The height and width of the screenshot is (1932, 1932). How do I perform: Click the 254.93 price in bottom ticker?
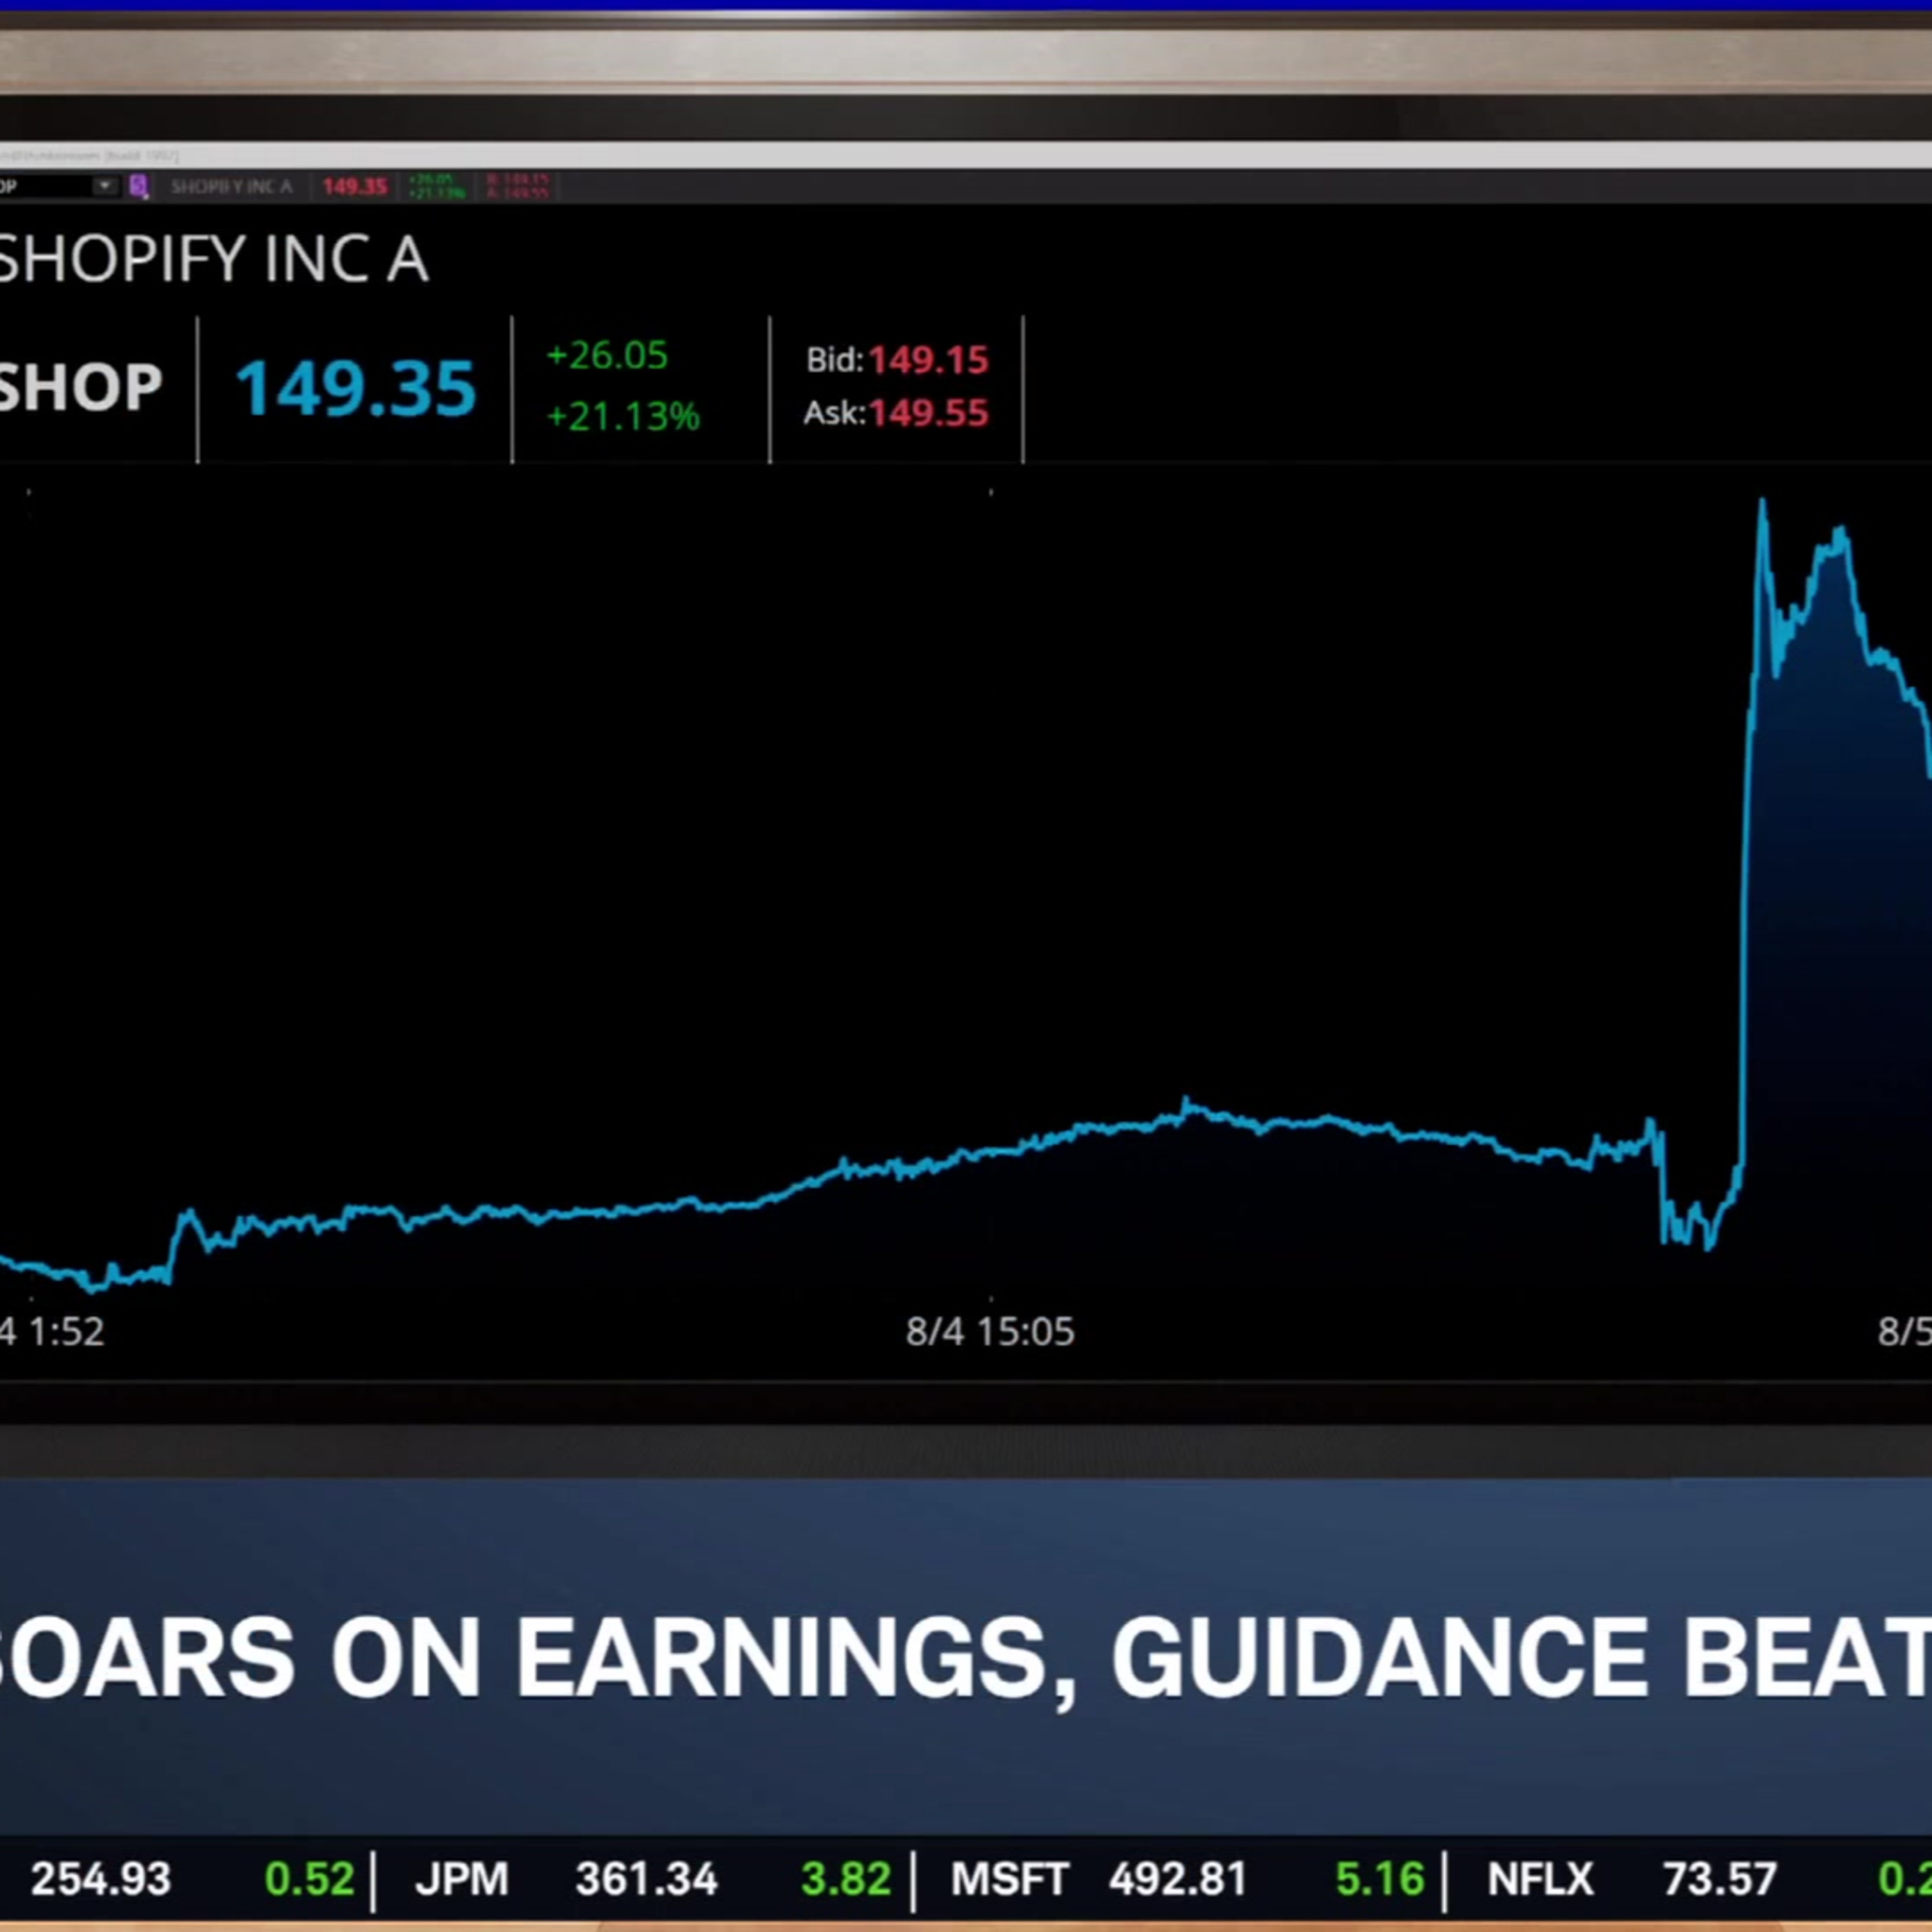[100, 1879]
